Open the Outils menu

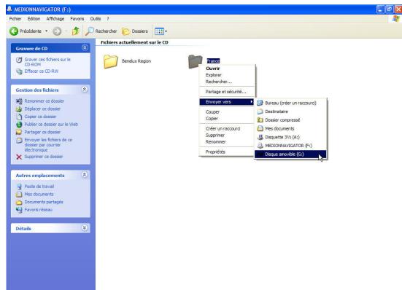(96, 19)
